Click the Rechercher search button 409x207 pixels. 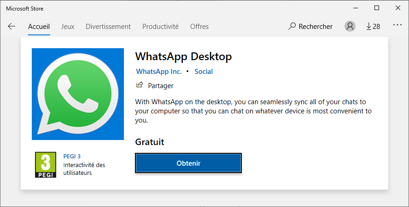(310, 26)
